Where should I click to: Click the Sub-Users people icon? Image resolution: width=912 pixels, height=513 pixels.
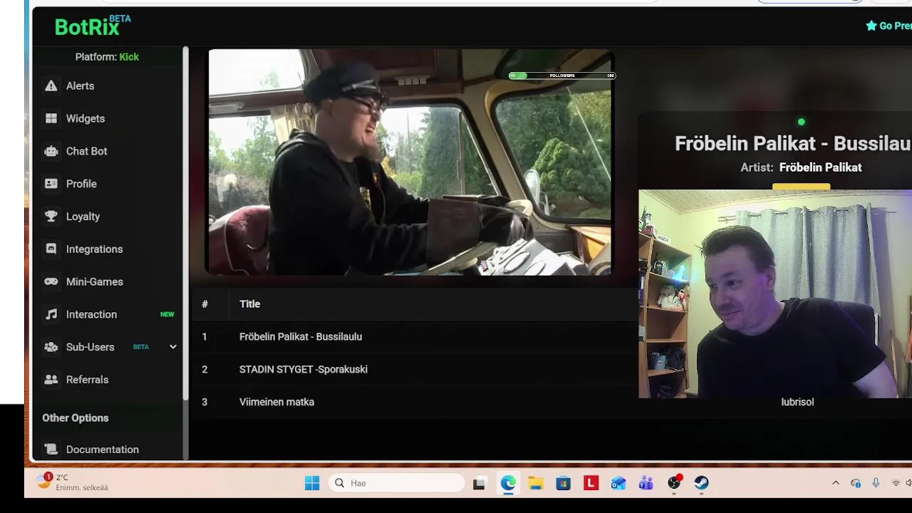tap(51, 347)
